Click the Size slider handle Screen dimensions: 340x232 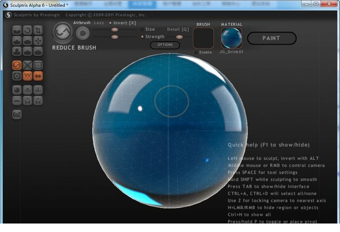click(x=115, y=29)
